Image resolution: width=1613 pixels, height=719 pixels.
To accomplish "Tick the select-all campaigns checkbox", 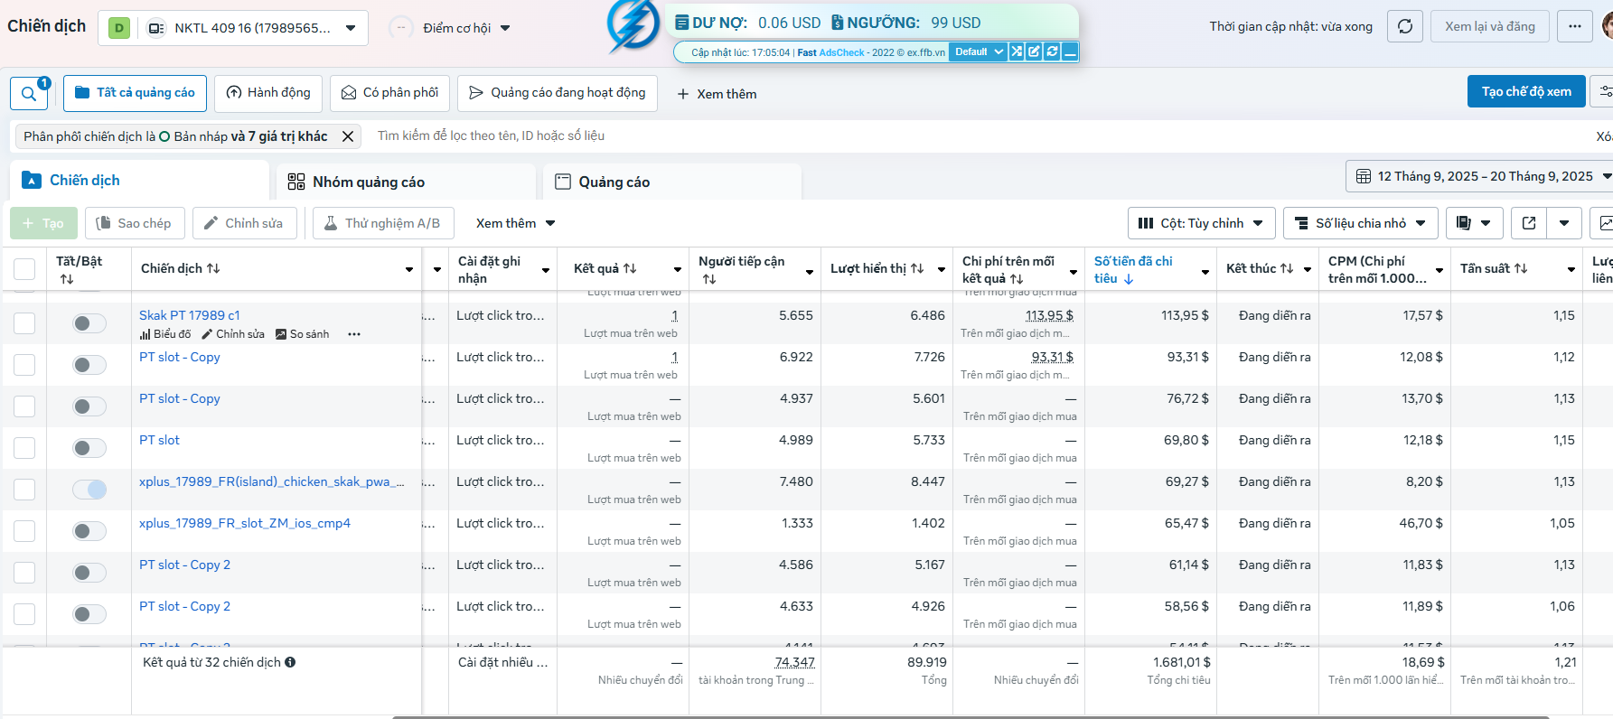I will (x=24, y=269).
